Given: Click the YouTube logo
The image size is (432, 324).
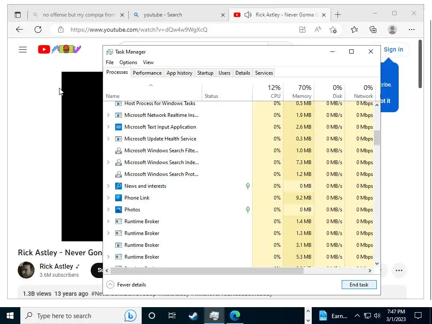Looking at the screenshot, I should [x=59, y=49].
